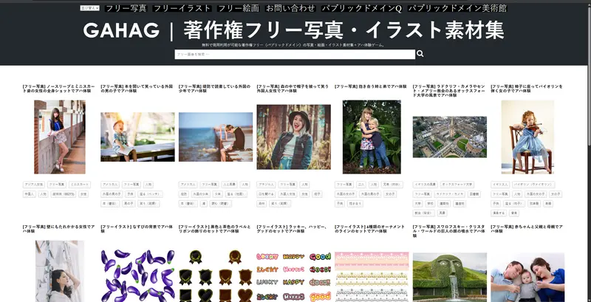Screen dimensions: 591x302
Task: Open title 本を開いて笑っている外国の男の子
Action: point(137,89)
